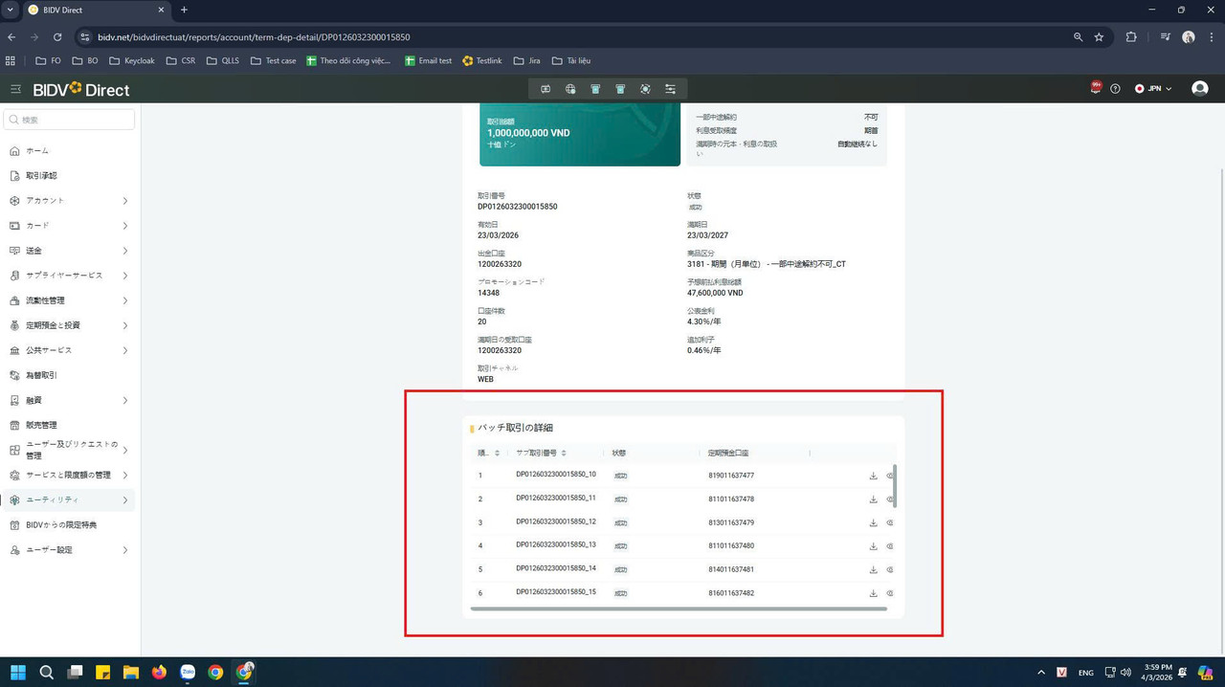This screenshot has width=1225, height=687.
Task: Go to ホーム in the sidebar
Action: [x=70, y=151]
